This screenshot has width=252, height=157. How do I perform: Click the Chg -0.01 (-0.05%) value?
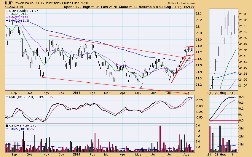click(178, 7)
